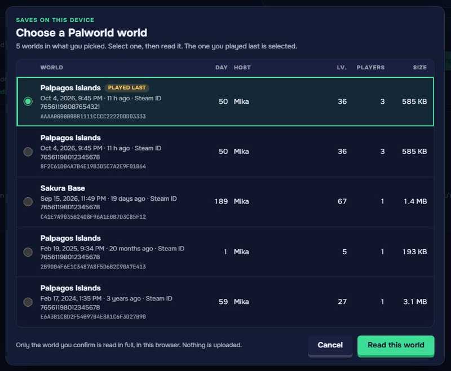Click the Feb 19, 2025, 9:34 PM date line
Screen dimensions: 451x371
pos(112,249)
